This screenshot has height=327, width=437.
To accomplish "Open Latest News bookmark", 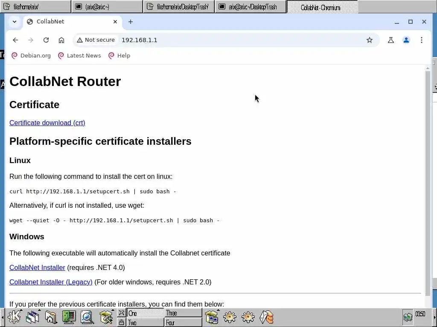I will [79, 56].
